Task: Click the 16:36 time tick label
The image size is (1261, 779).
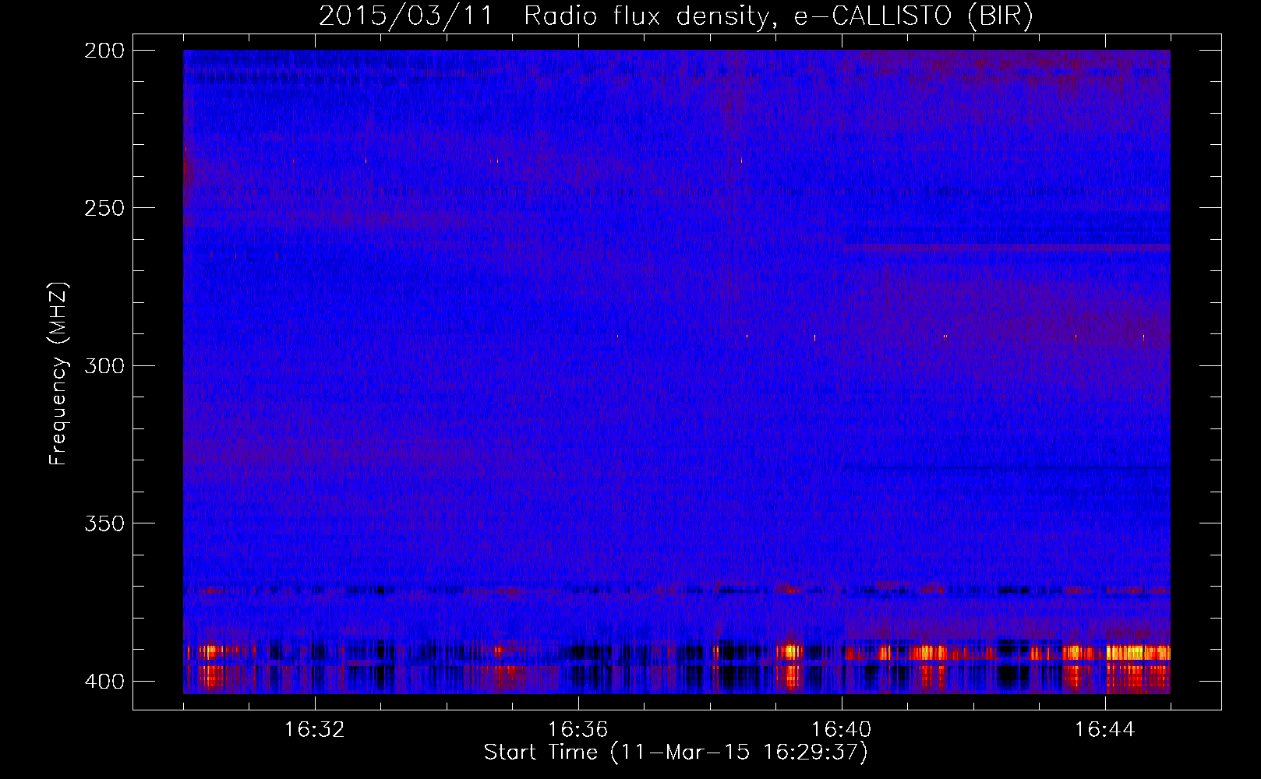Action: coord(578,730)
